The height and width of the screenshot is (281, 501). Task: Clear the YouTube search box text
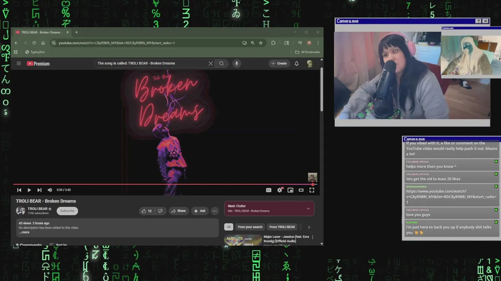tap(211, 63)
